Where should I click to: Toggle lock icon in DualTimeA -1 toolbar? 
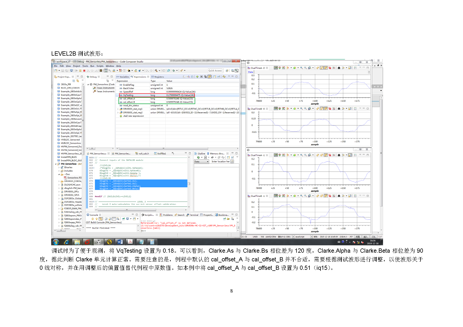coord(350,155)
